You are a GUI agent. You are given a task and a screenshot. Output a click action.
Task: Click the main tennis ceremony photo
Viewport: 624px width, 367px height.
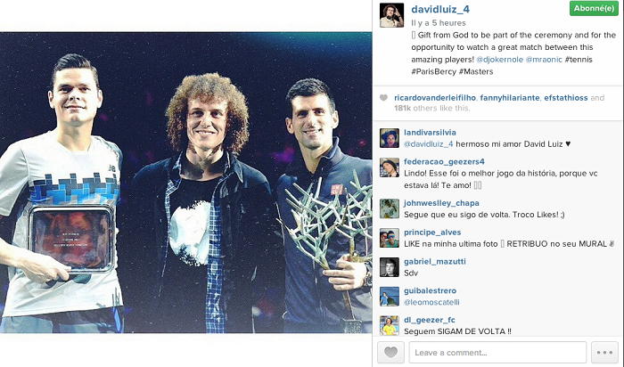[x=185, y=183]
